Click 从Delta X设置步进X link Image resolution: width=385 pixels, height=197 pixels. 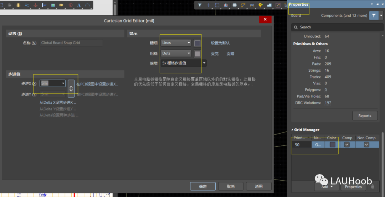point(58,102)
